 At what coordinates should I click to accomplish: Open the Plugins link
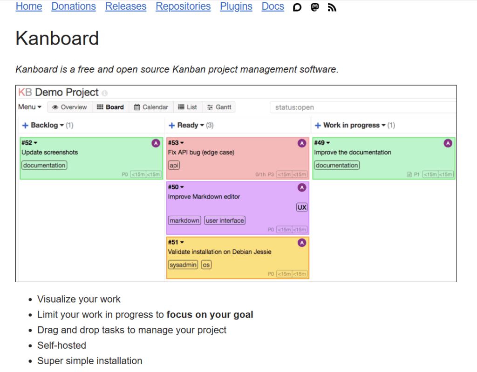[236, 7]
